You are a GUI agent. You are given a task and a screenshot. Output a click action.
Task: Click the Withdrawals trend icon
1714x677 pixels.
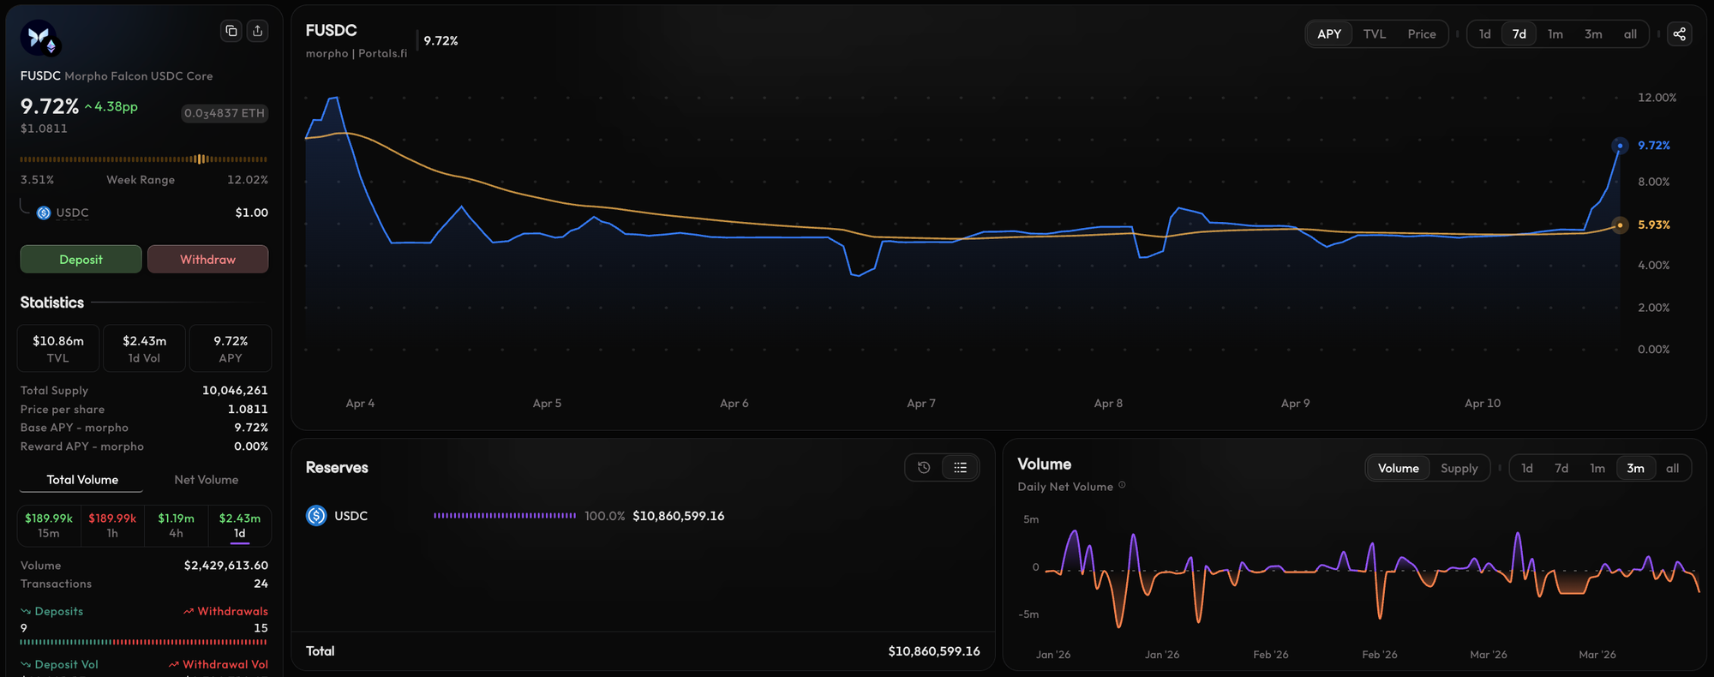point(189,612)
